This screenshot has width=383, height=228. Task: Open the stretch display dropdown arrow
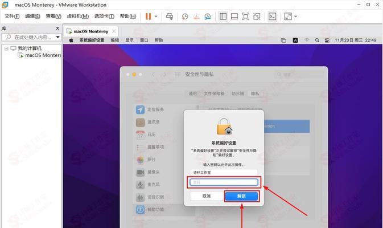click(x=295, y=17)
